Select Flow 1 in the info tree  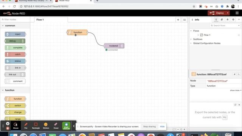(207, 35)
